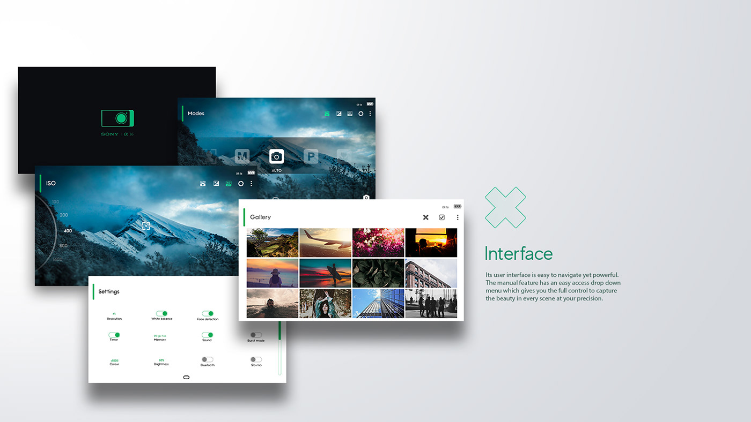Viewport: 751px width, 422px height.
Task: Select the ISO icon in Modes toolbar
Action: (x=350, y=114)
